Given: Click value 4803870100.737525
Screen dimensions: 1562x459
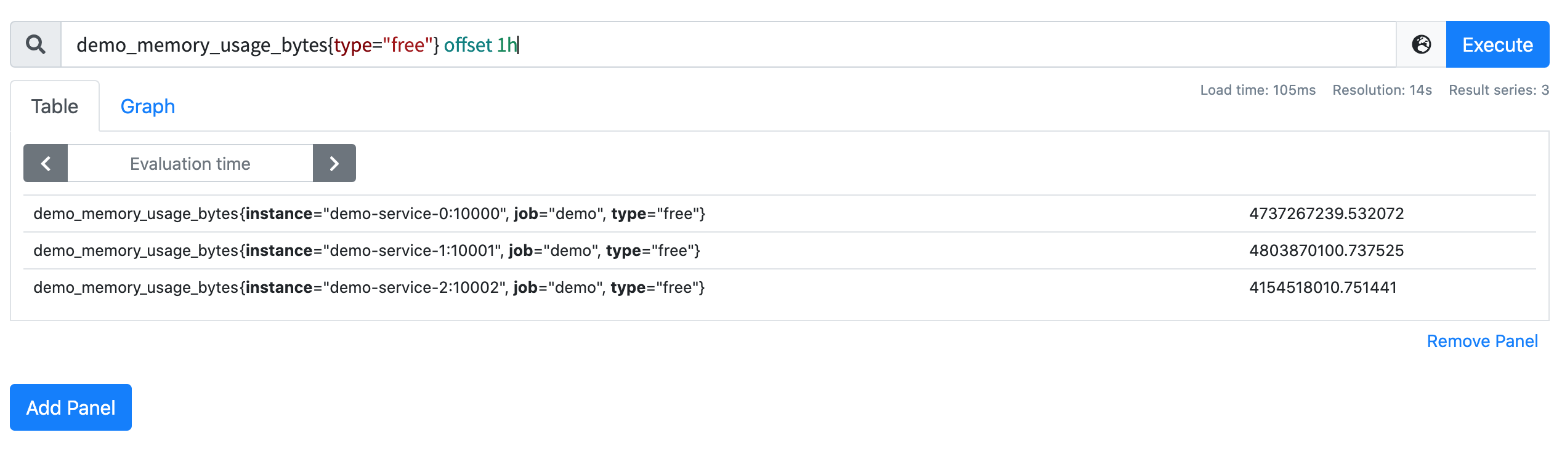Looking at the screenshot, I should tap(1326, 250).
